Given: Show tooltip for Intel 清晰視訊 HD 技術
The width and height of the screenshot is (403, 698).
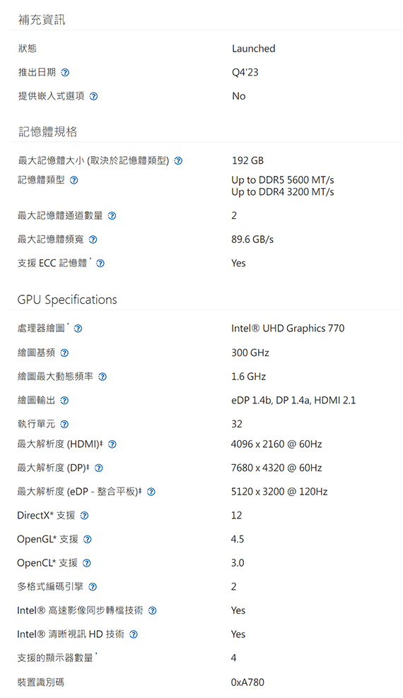Looking at the screenshot, I should (133, 634).
